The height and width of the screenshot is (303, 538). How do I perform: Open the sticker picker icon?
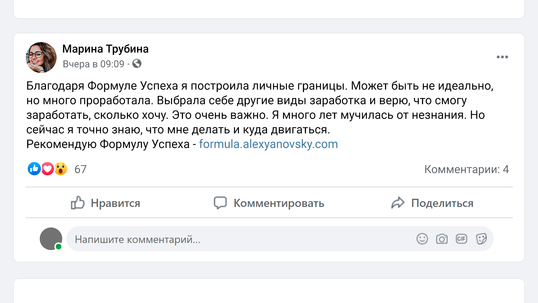481,239
